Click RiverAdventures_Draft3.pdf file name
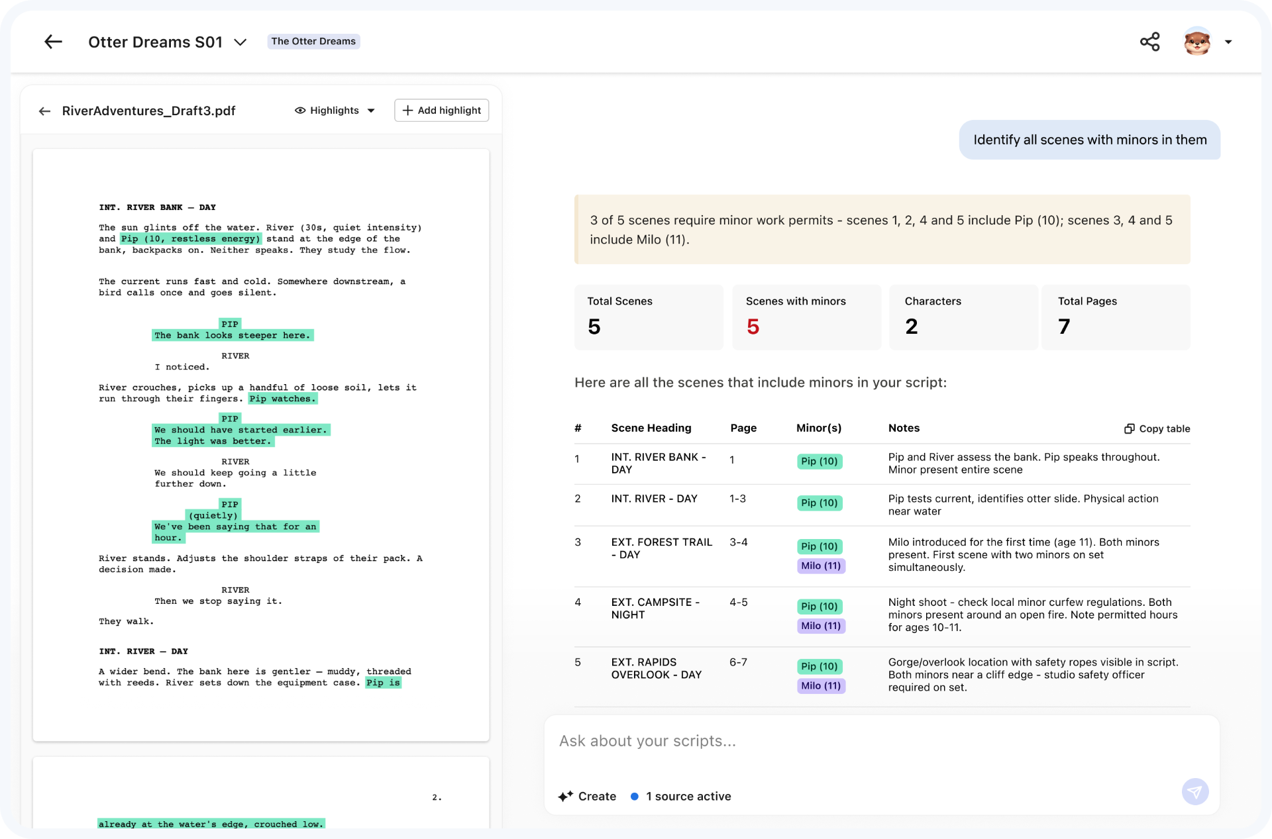Image resolution: width=1272 pixels, height=839 pixels. pyautogui.click(x=149, y=111)
